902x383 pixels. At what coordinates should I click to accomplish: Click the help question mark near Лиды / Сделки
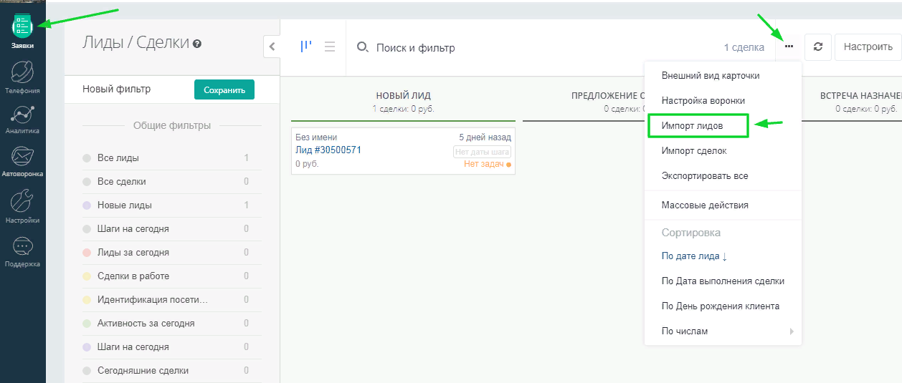pos(197,44)
